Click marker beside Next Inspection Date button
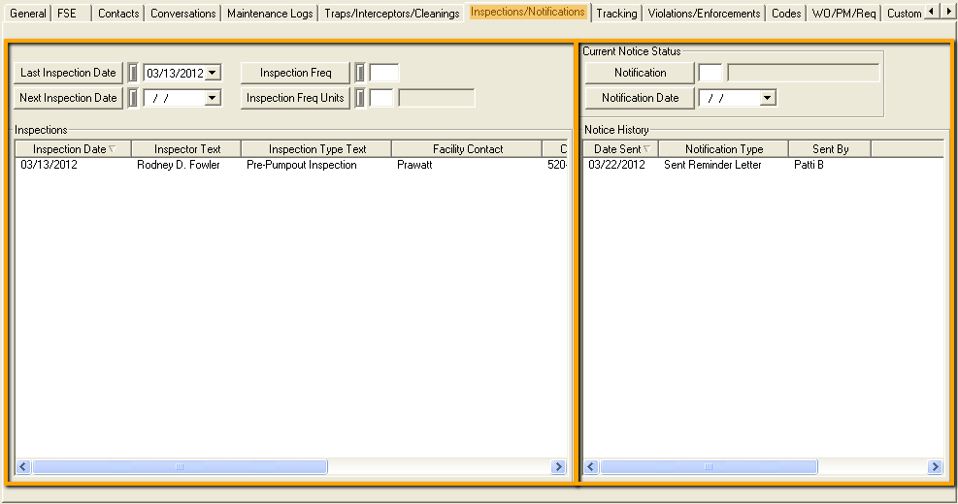 (133, 98)
